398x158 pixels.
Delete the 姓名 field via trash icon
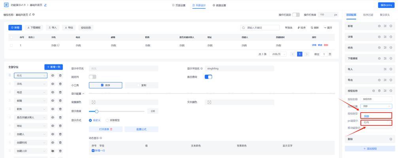click(x=60, y=75)
